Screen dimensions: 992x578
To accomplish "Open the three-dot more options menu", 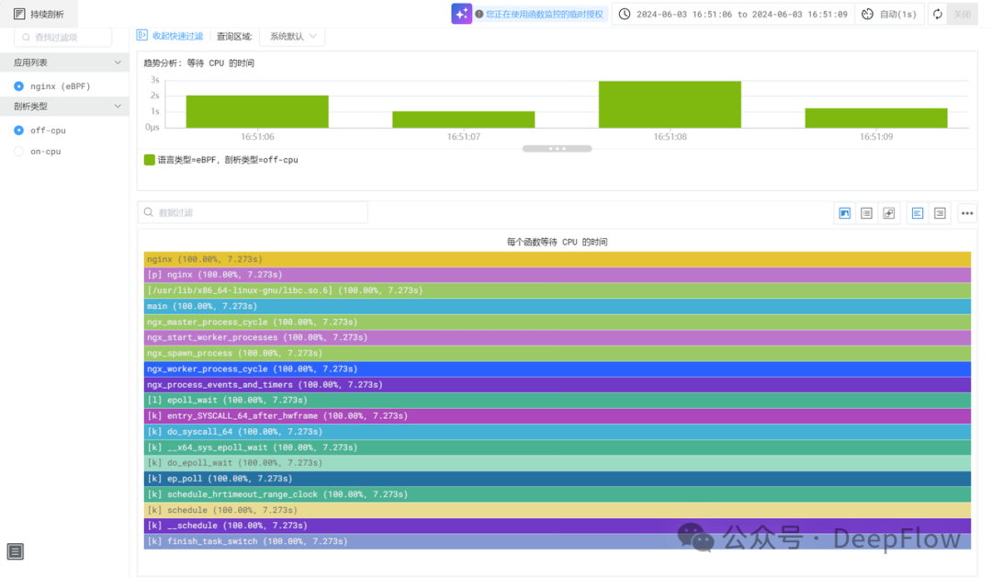I will [x=967, y=213].
